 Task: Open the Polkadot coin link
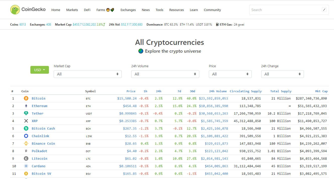tap(39, 151)
